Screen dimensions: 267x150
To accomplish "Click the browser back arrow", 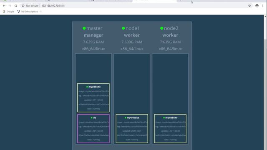I will click(x=4, y=5).
